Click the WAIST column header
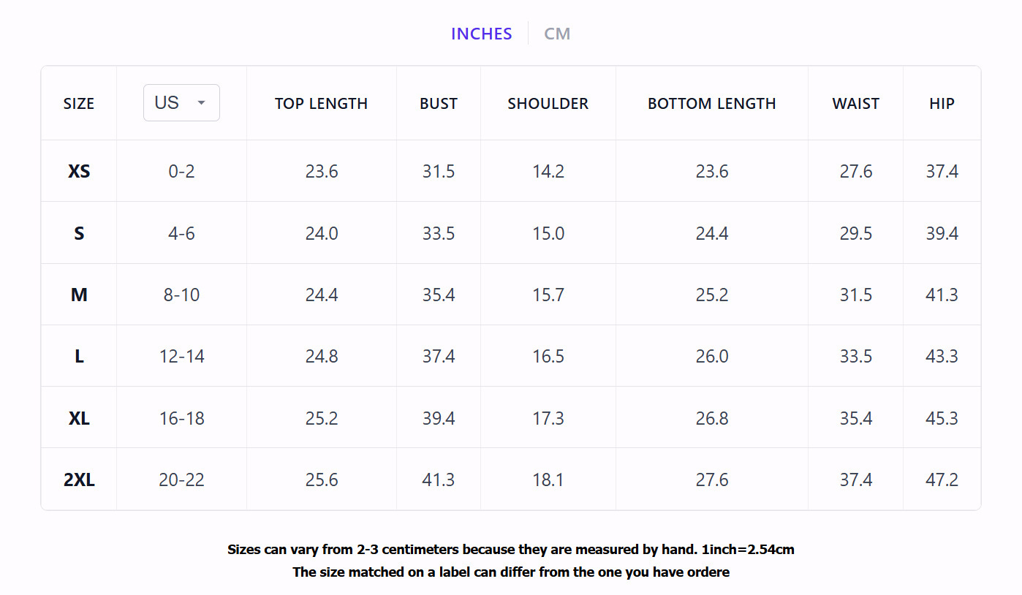The image size is (1022, 595). click(x=855, y=104)
